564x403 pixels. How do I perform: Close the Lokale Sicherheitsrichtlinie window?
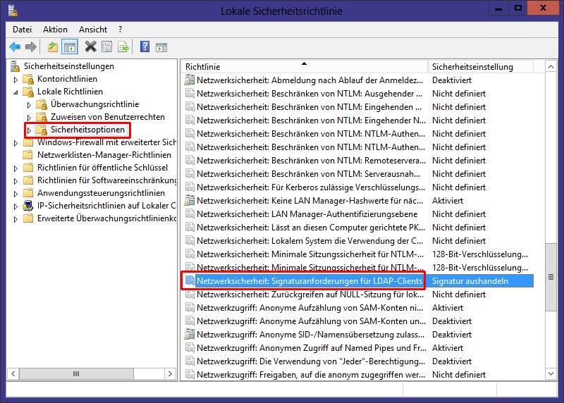point(543,8)
